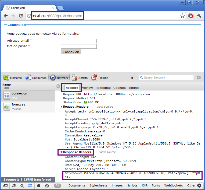Toggle small resource rows with the list icon
The height and width of the screenshot is (190, 205).
pos(30,186)
